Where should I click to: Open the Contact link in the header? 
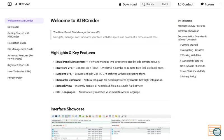[x=188, y=4]
